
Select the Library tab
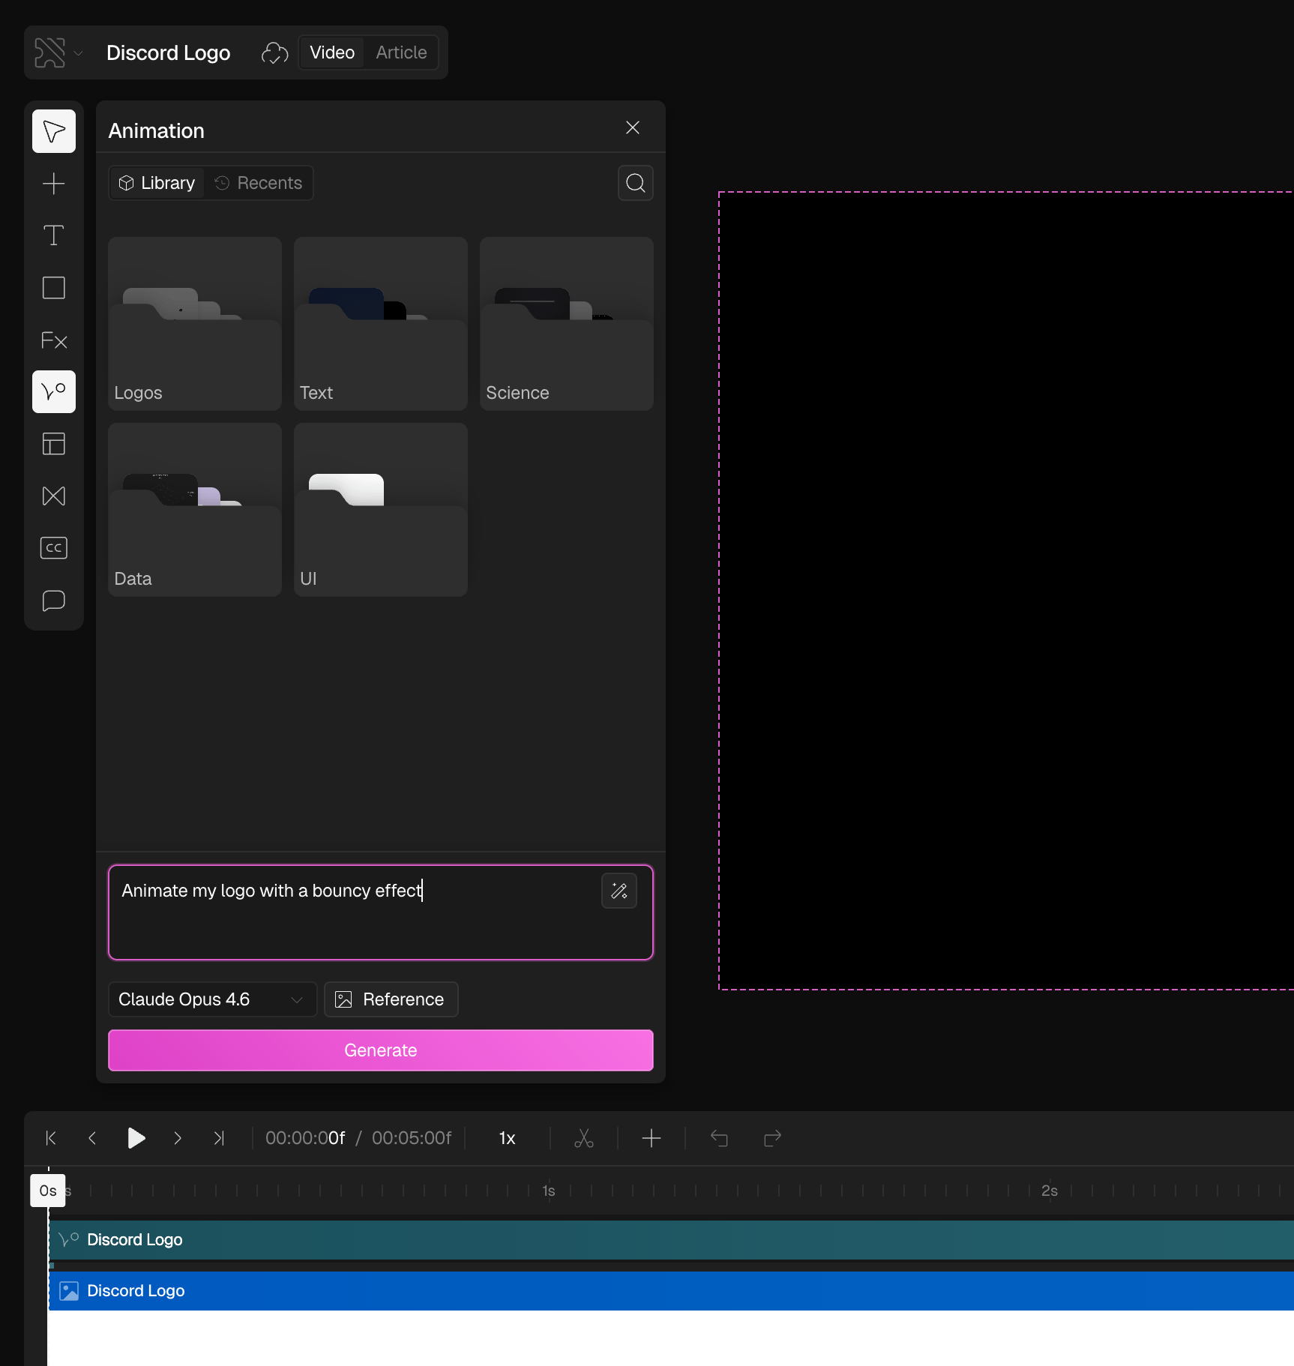(x=157, y=183)
